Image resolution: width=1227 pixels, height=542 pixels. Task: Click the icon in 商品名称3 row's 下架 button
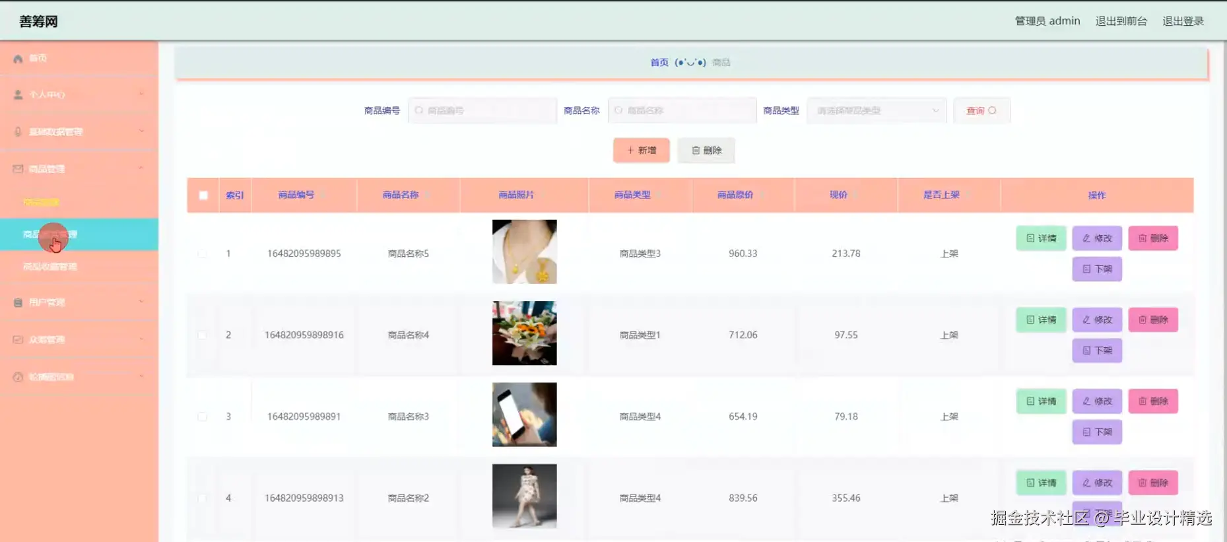click(x=1086, y=432)
